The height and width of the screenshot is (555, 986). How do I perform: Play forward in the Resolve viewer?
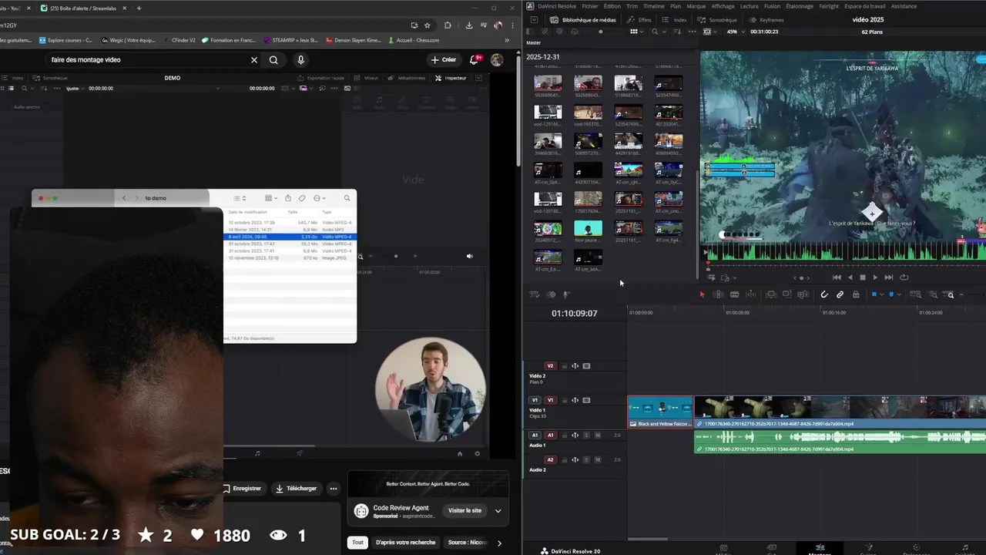(x=875, y=277)
